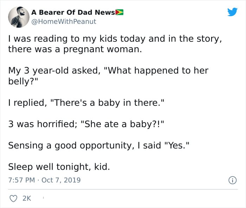Click the text "3 was horrified;"
The image size is (246, 208).
pos(43,124)
